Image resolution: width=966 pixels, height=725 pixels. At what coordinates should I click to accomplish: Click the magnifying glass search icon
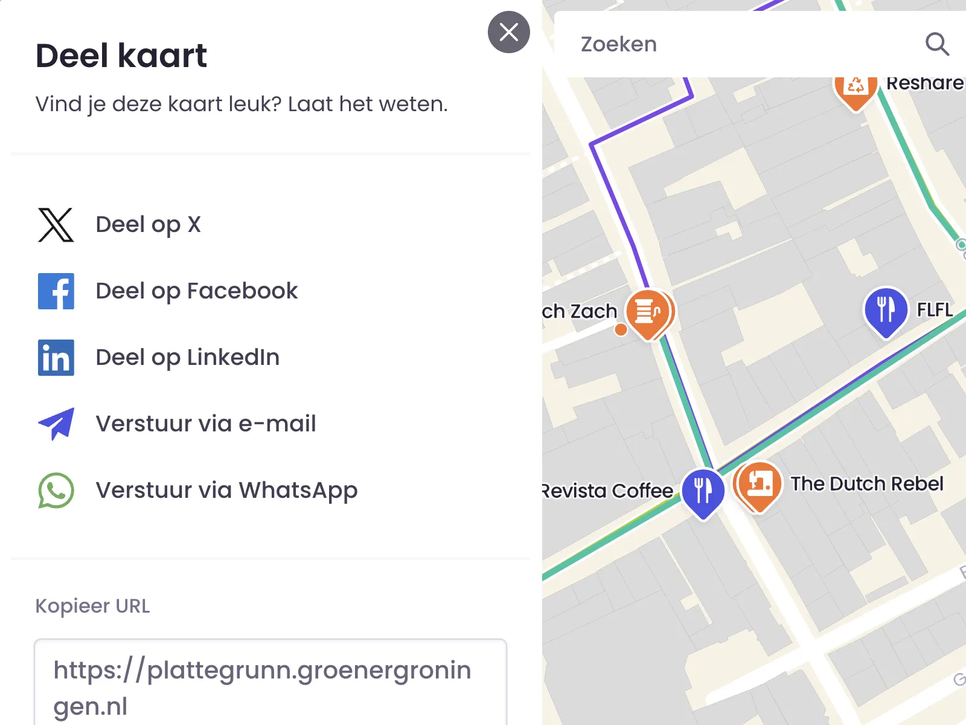(x=937, y=44)
